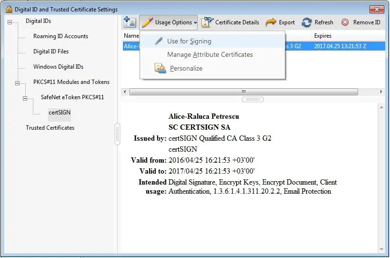This screenshot has height=258, width=390.
Task: Click the Valid from date 2016/04/25
Action: pos(211,160)
